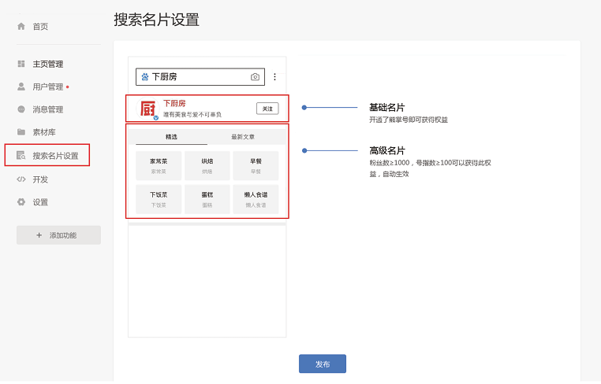Click the user icon for 用户管理
Image resolution: width=601 pixels, height=384 pixels.
point(21,87)
